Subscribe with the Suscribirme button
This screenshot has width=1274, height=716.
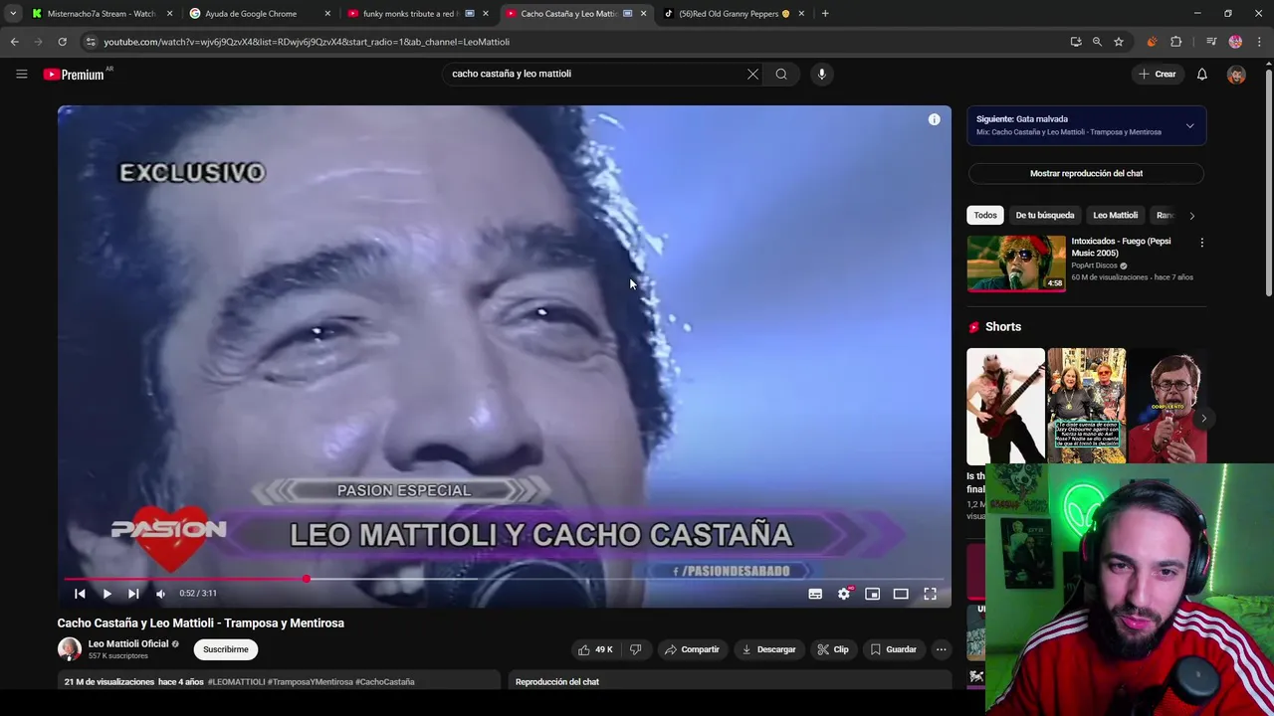click(226, 649)
